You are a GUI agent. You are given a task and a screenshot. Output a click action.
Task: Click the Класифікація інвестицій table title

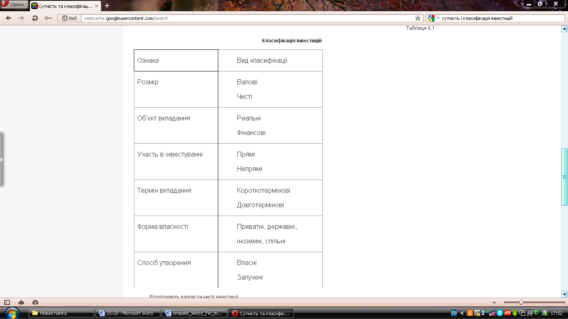[292, 41]
